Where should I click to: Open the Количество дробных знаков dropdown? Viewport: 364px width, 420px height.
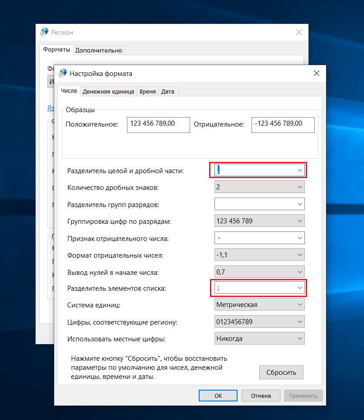click(x=300, y=187)
